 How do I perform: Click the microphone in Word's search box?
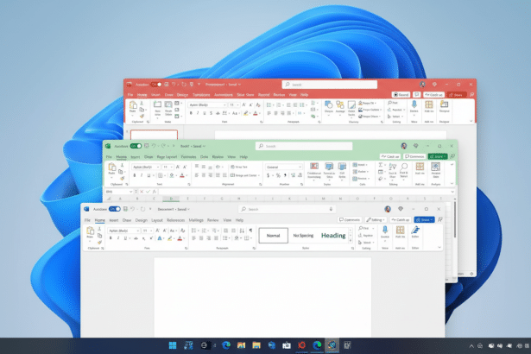point(331,209)
